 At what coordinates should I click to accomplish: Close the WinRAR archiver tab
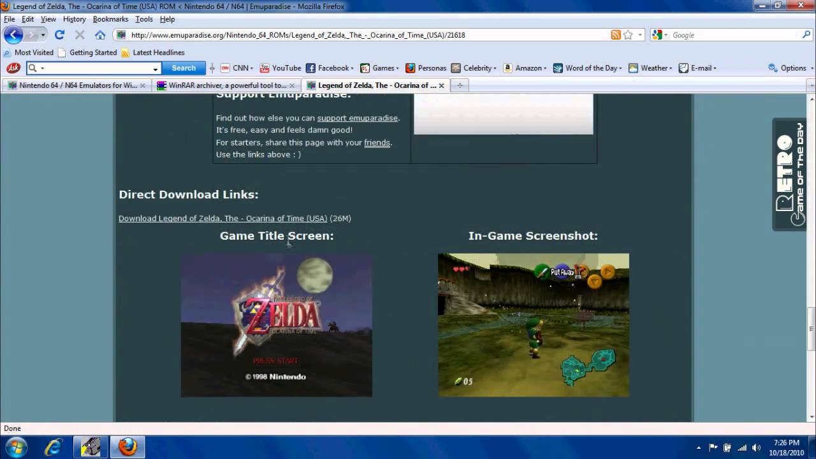click(293, 85)
